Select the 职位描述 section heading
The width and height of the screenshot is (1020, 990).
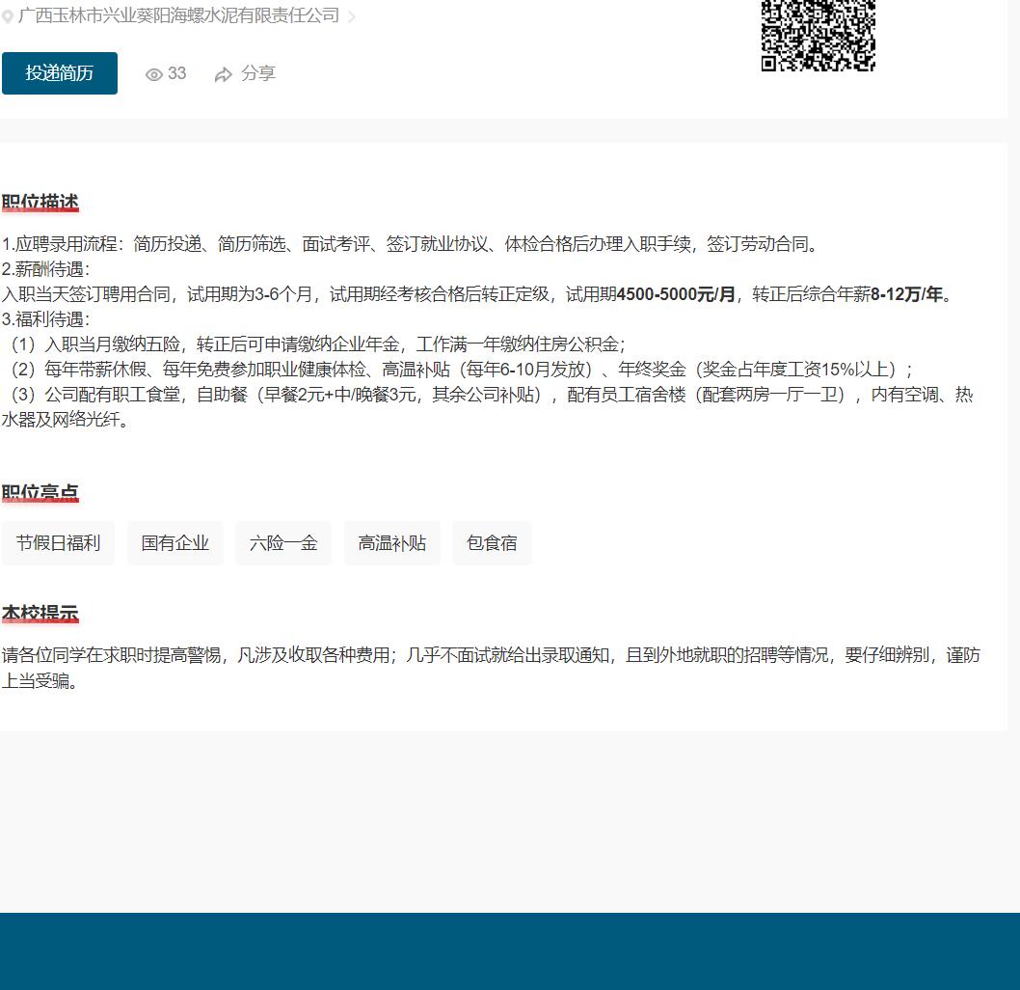40,203
